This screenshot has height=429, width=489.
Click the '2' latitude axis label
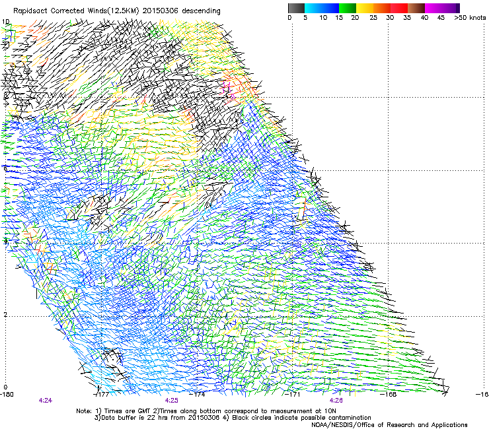click(x=5, y=315)
